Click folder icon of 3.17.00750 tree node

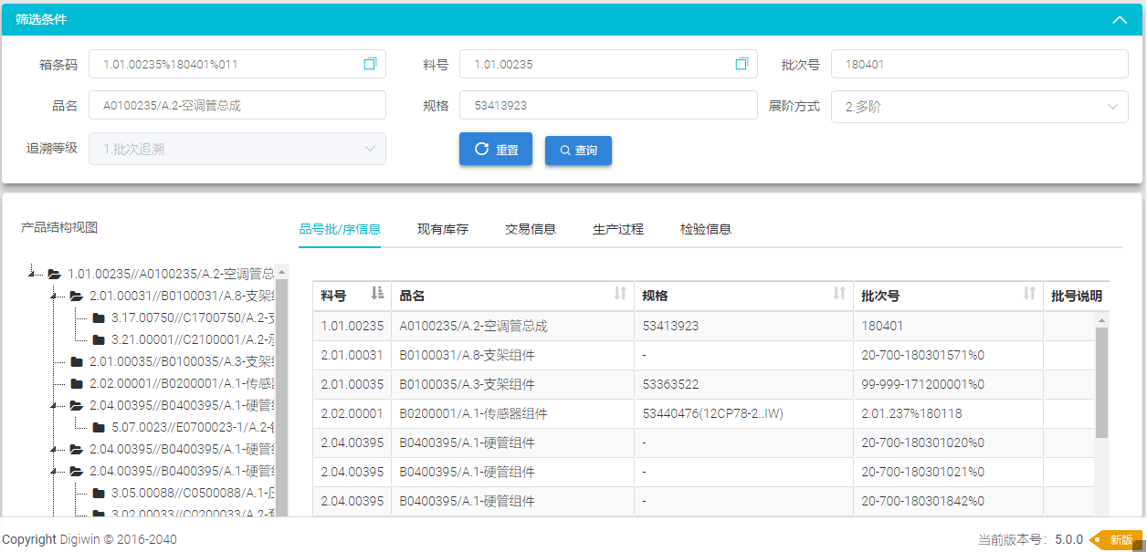point(99,318)
